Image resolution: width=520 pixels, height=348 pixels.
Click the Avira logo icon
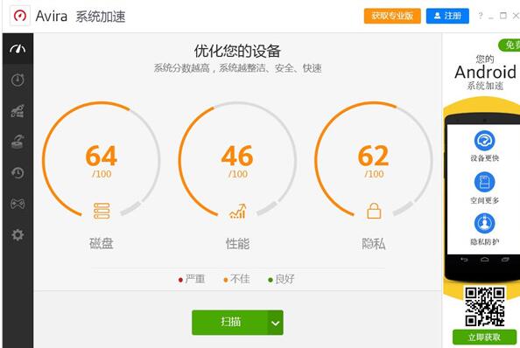tap(20, 16)
